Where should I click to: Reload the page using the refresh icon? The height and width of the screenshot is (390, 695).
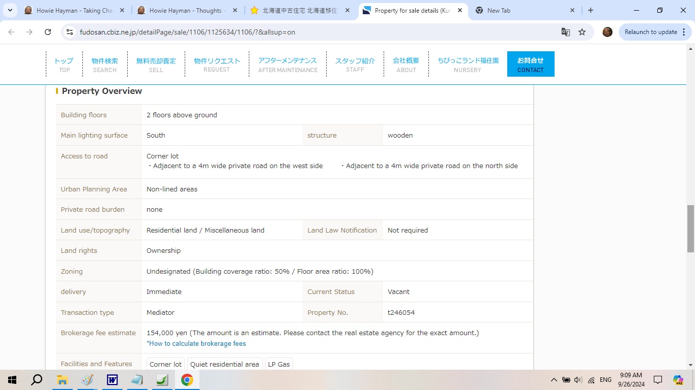click(48, 32)
